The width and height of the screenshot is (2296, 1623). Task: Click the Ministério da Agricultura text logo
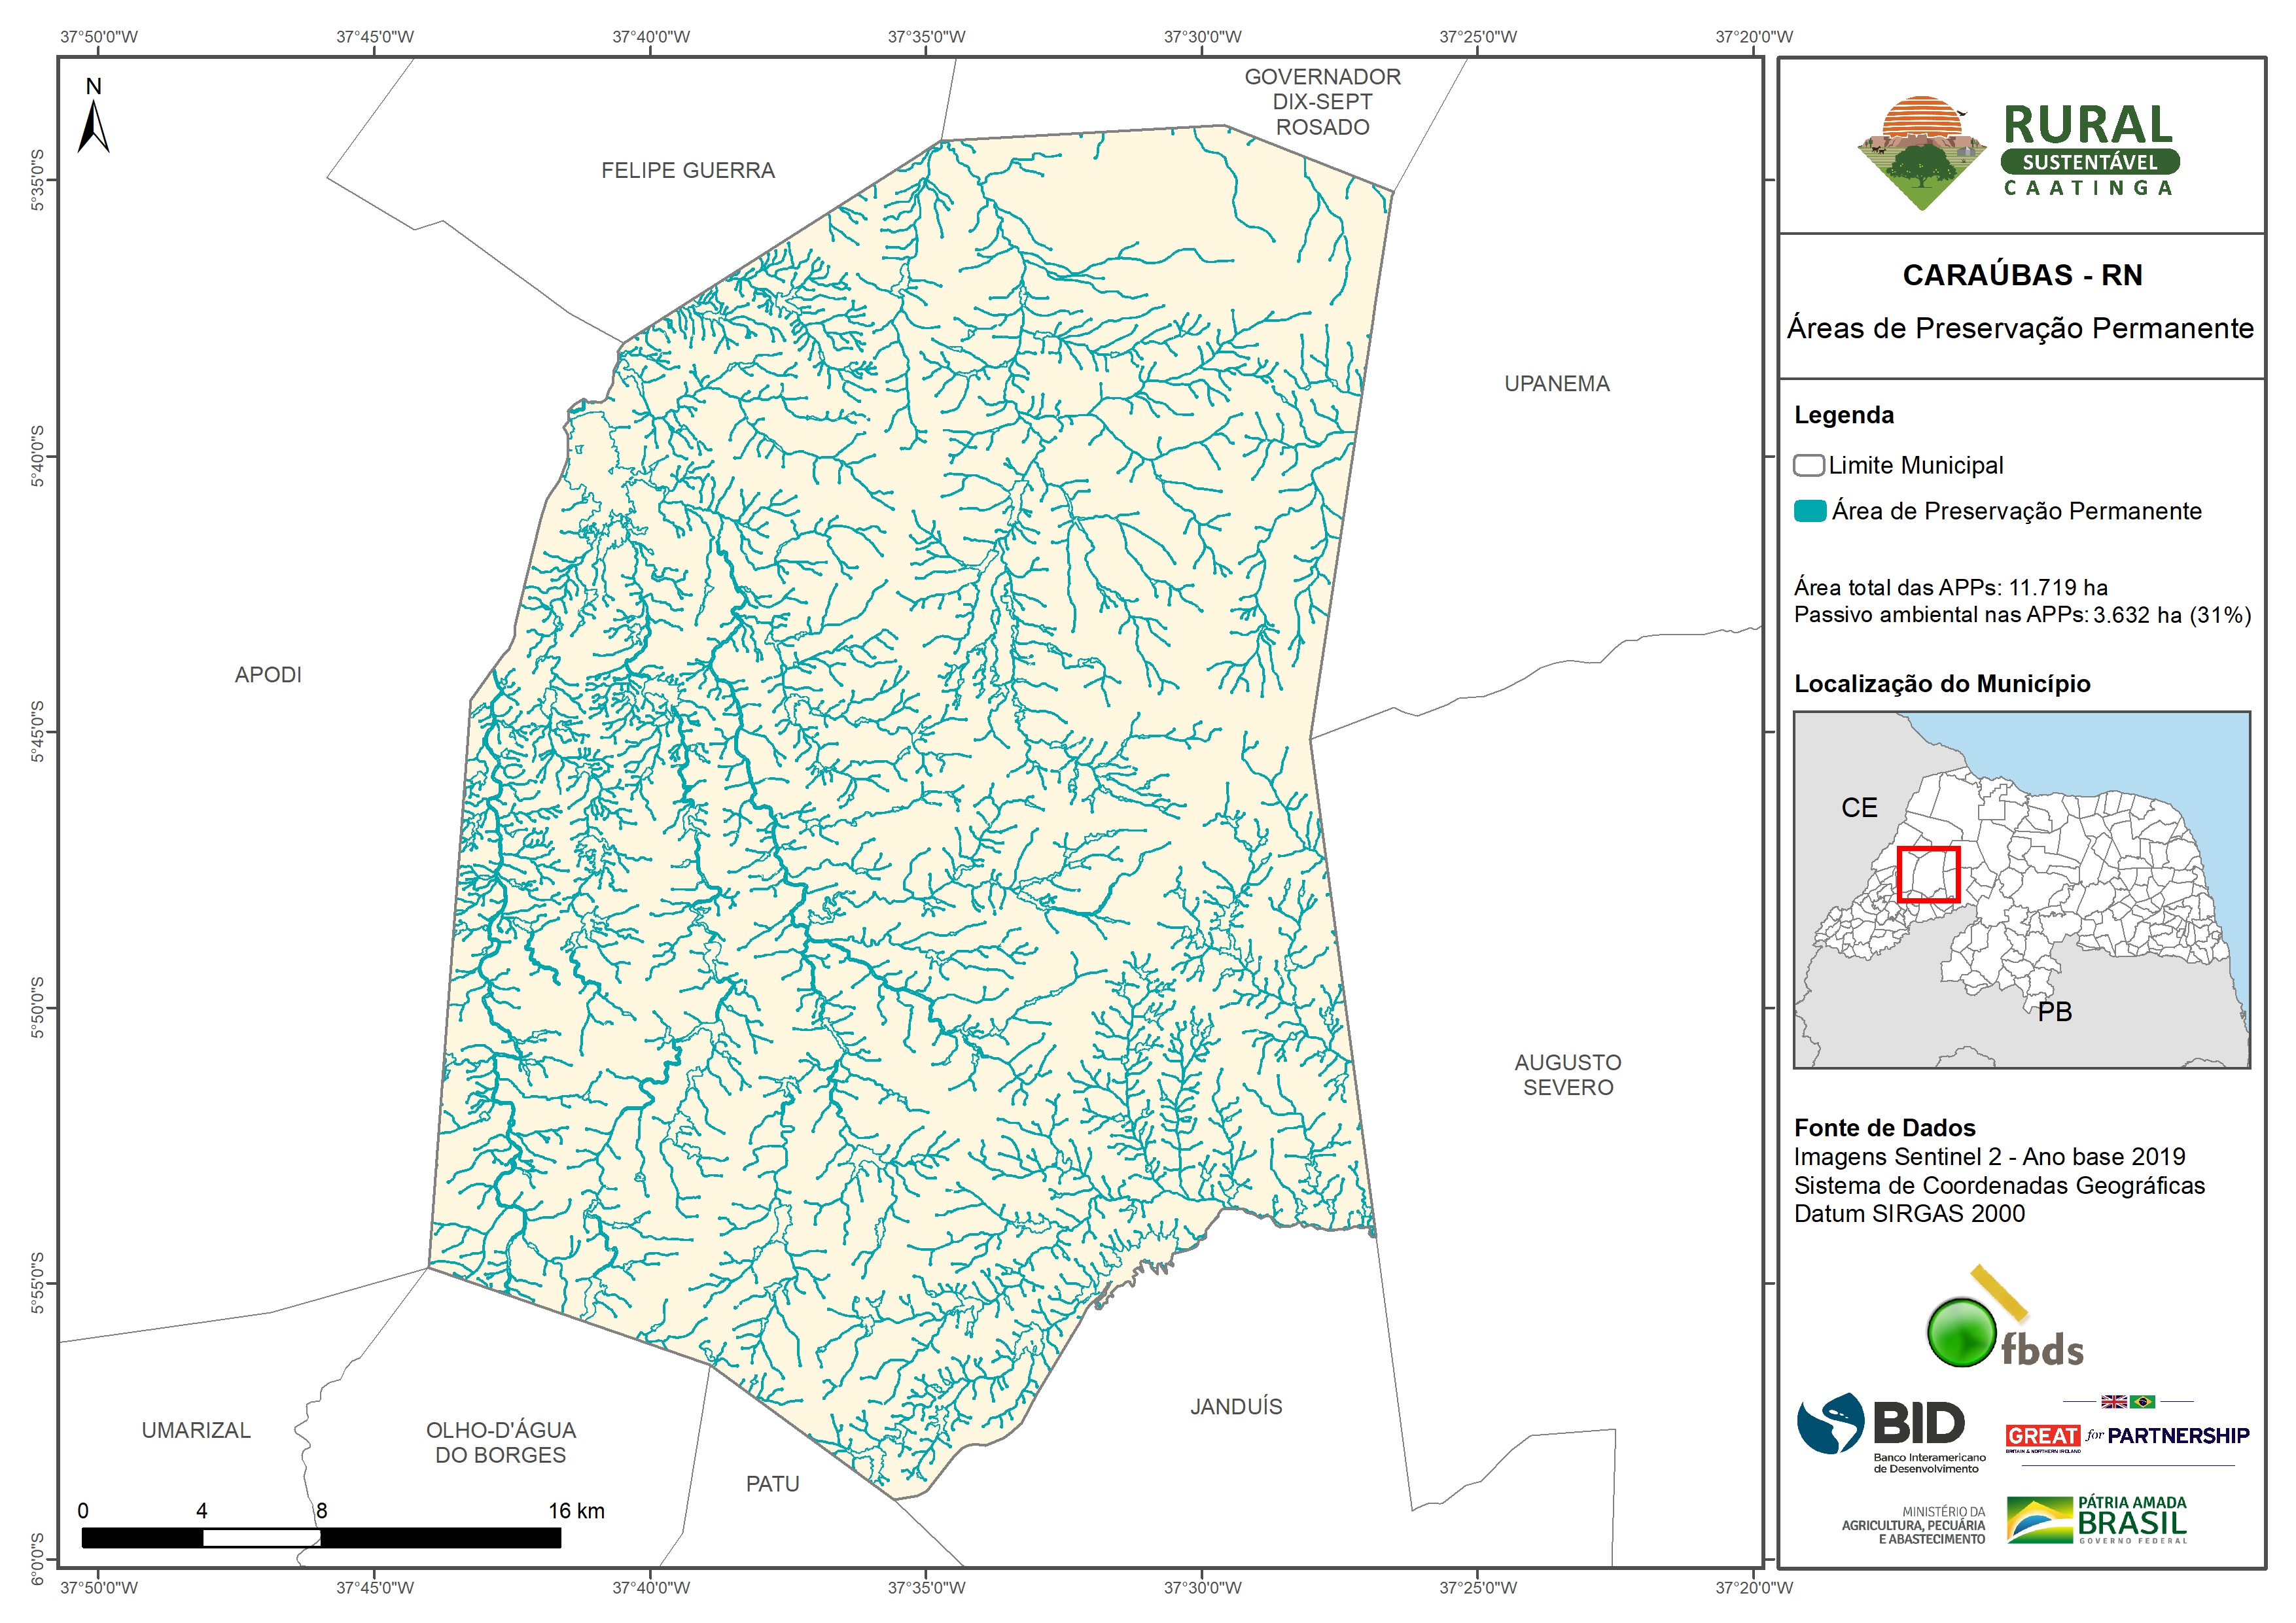pyautogui.click(x=1913, y=1526)
